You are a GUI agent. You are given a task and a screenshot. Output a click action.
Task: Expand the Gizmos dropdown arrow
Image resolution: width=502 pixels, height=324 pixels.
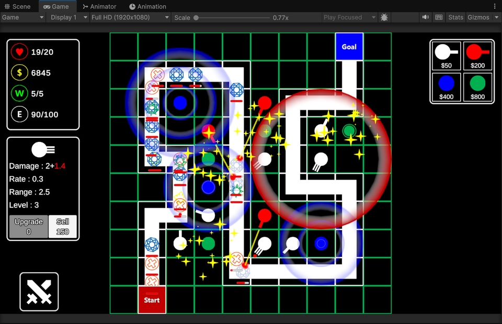coord(497,17)
